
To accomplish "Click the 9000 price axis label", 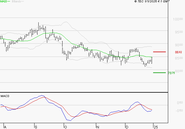I will (x=179, y=45).
